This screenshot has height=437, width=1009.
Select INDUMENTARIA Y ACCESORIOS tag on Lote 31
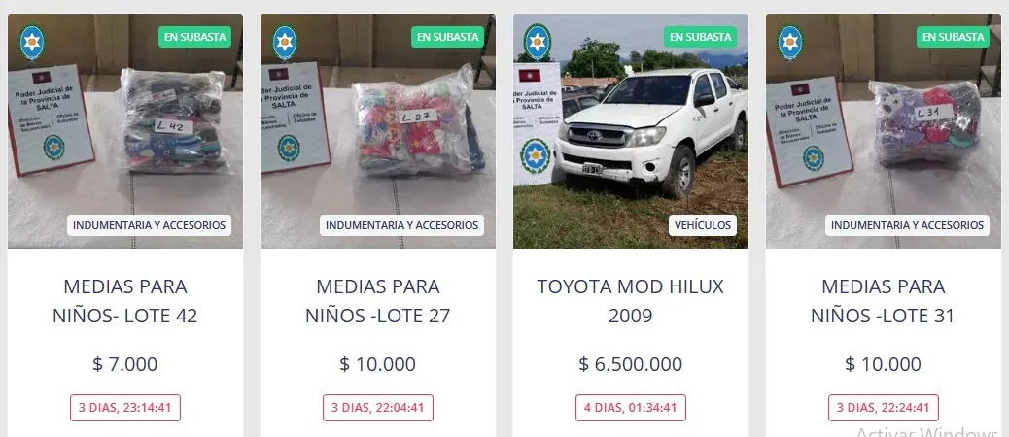coord(907,225)
